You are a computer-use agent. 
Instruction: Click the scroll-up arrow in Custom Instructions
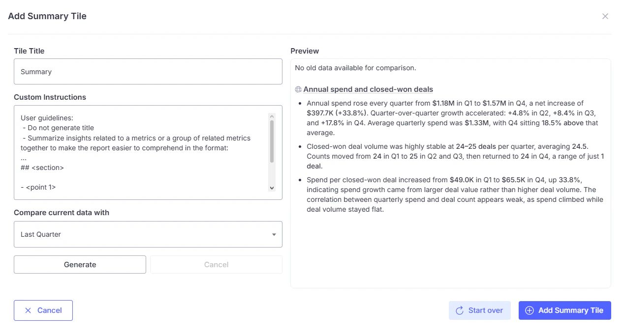[x=272, y=116]
